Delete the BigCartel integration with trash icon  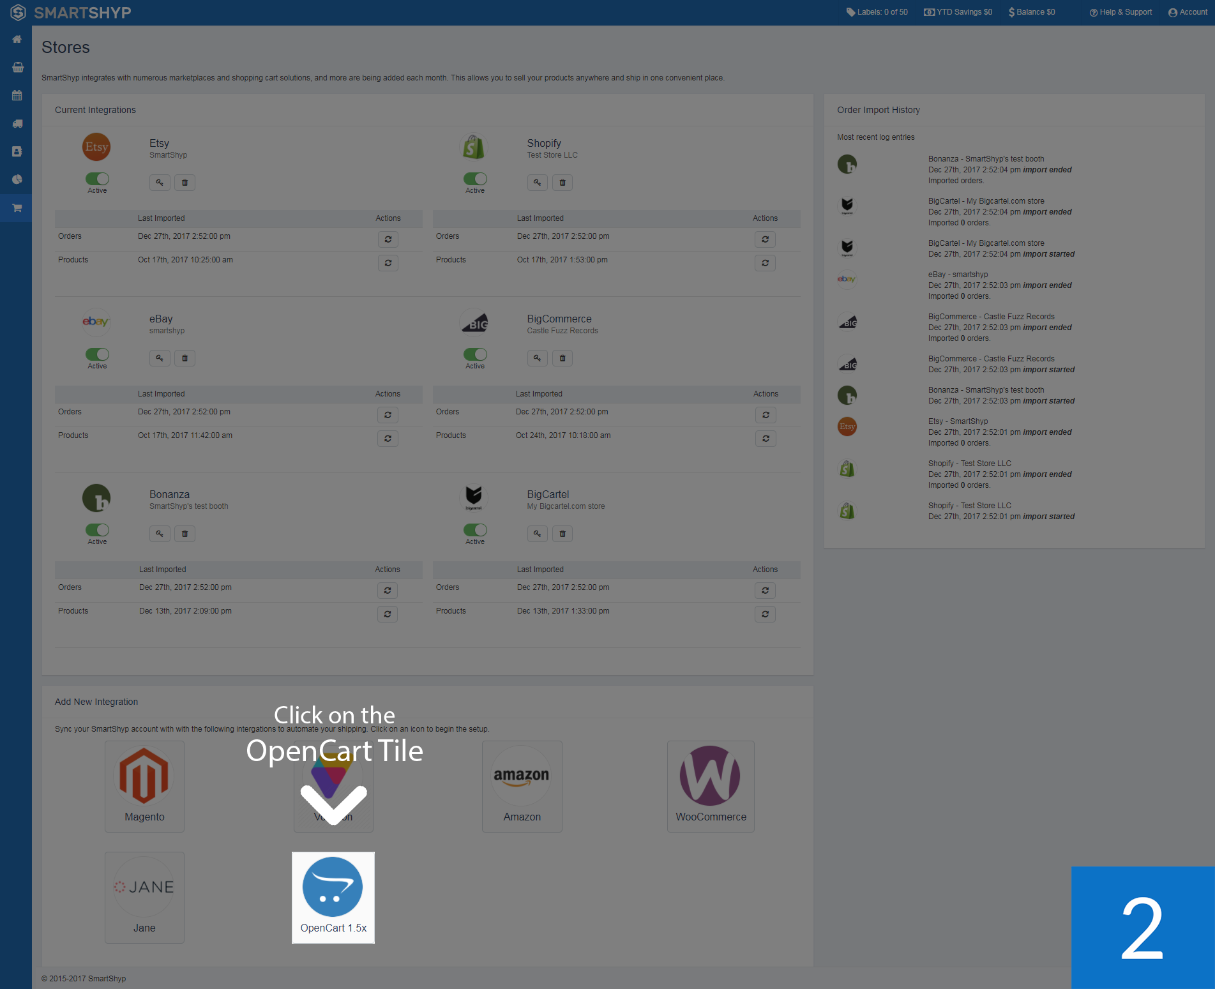point(562,534)
